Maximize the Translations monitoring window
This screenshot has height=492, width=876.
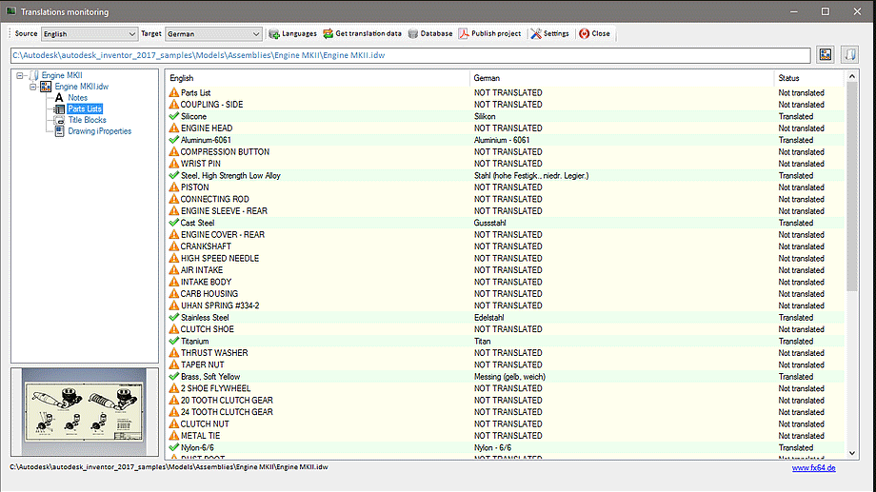click(826, 11)
